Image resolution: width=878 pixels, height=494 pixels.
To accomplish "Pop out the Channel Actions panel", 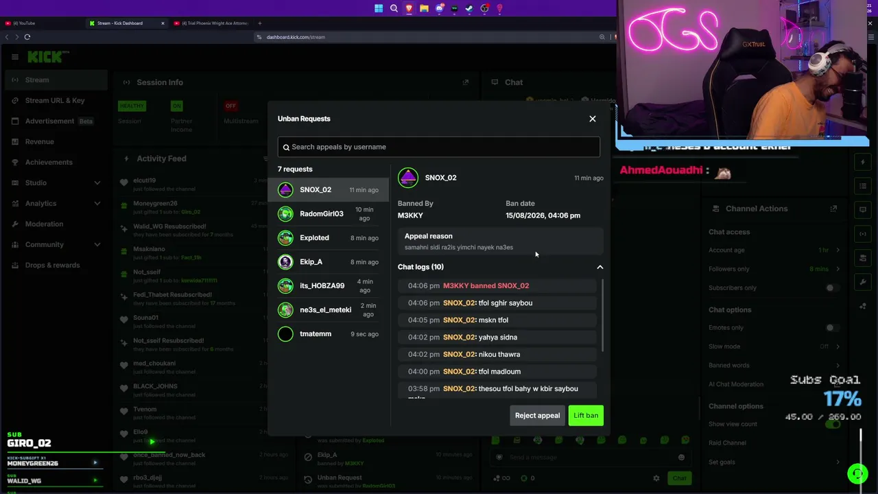I will [833, 209].
